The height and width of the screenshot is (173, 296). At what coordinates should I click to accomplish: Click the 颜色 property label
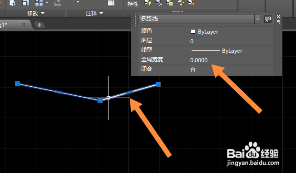tap(147, 31)
